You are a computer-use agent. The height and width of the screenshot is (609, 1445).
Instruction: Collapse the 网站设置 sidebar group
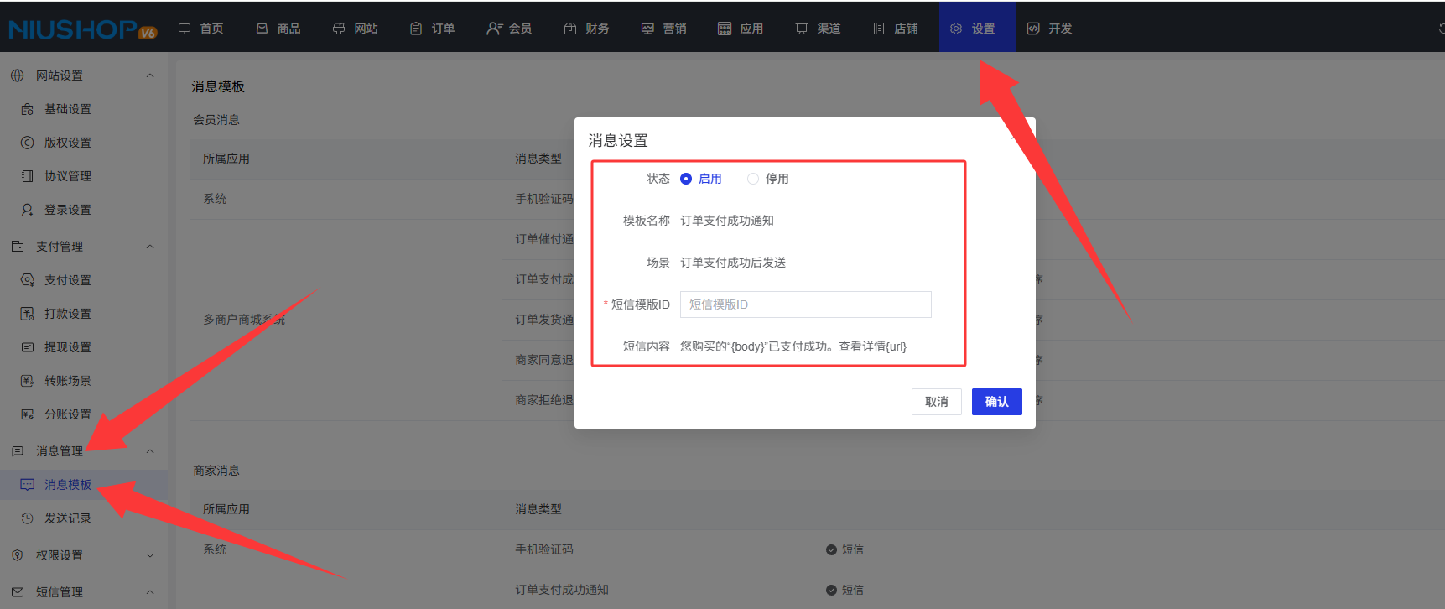pyautogui.click(x=150, y=75)
